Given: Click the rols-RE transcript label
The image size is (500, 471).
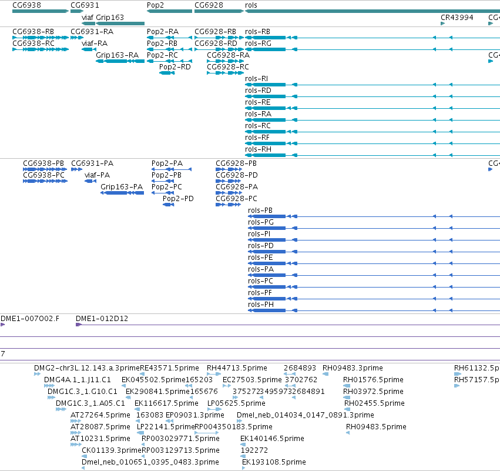Looking at the screenshot, I should (x=258, y=102).
